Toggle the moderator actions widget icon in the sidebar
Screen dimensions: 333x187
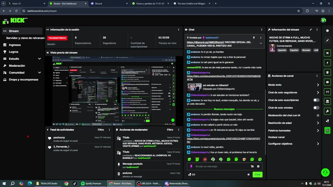tap(327, 101)
